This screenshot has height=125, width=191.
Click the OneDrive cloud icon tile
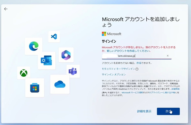[x=60, y=84]
